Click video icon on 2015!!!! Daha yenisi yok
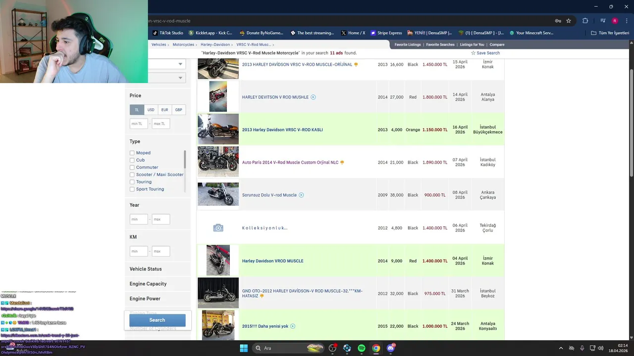The height and width of the screenshot is (356, 634). tap(293, 326)
